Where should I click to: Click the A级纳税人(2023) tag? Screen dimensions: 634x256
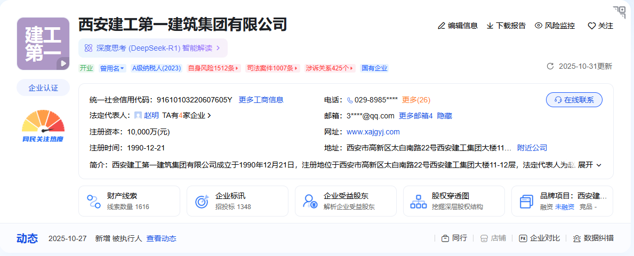157,68
